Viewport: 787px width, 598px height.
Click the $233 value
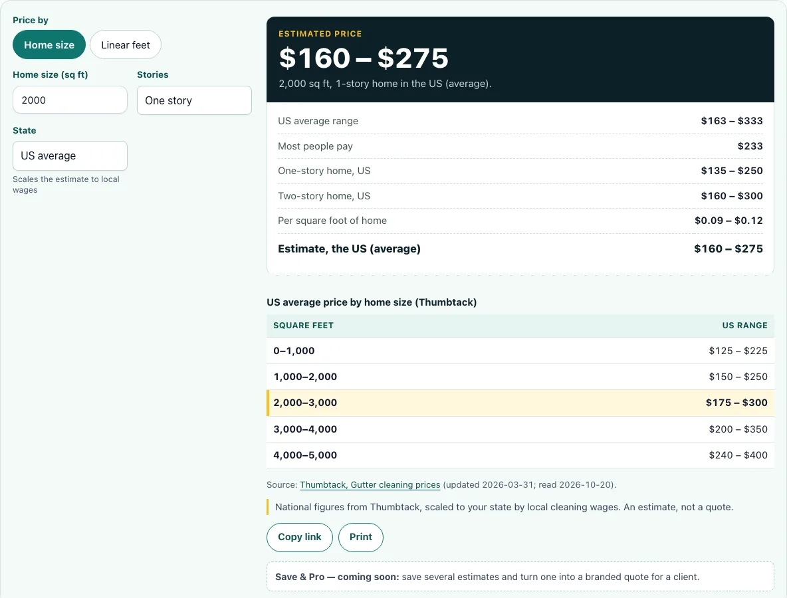coord(750,146)
